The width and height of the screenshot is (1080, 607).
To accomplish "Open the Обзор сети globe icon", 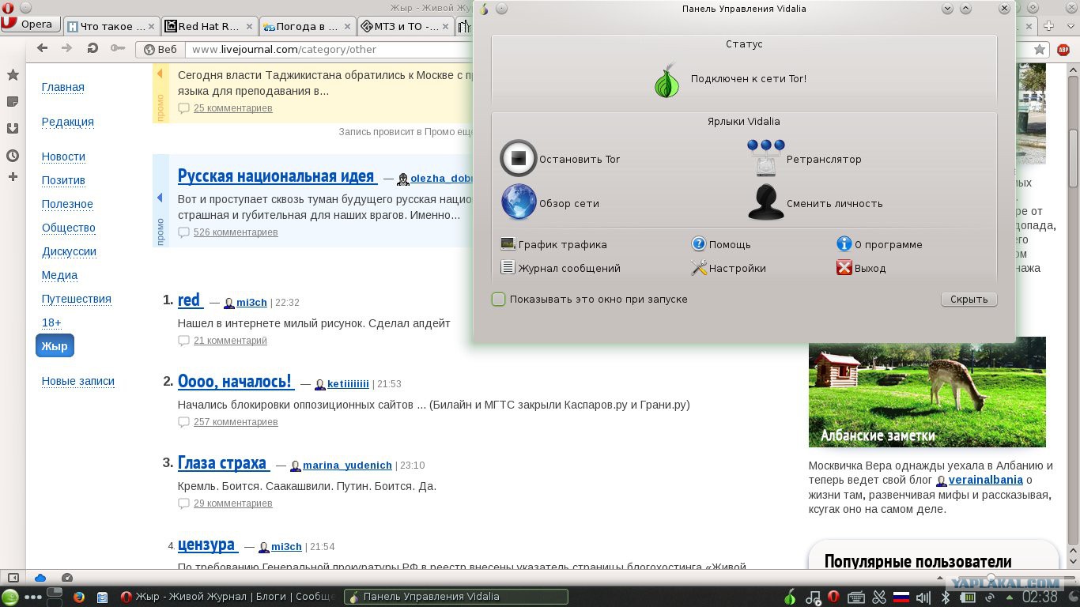I will pos(519,203).
